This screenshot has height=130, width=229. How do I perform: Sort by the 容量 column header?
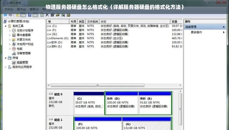[176, 21]
